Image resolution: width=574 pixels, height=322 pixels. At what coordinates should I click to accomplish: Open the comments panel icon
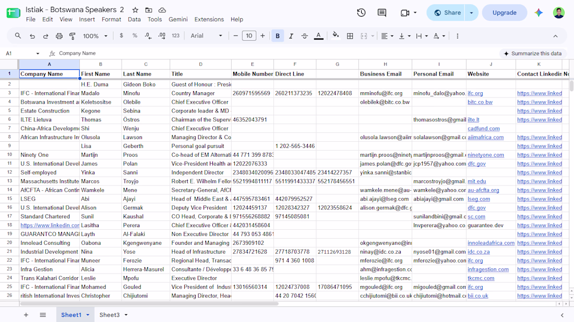382,13
